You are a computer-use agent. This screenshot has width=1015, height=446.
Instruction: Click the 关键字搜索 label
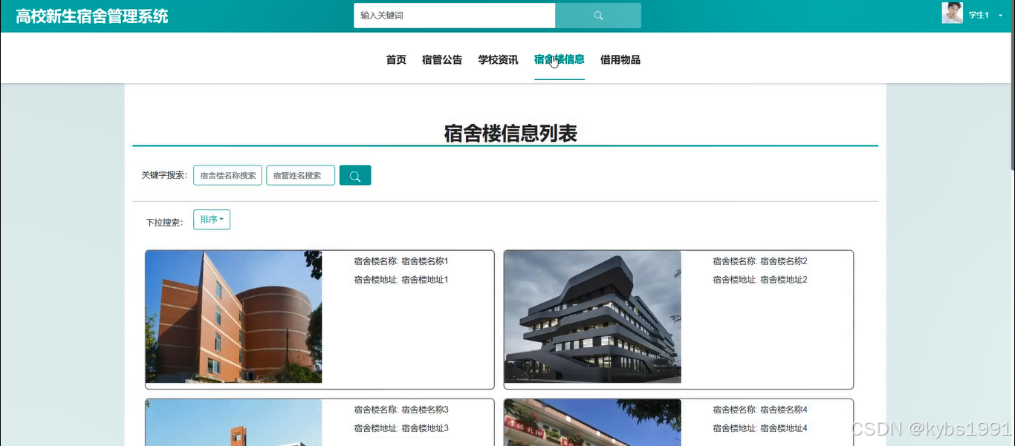tap(164, 175)
